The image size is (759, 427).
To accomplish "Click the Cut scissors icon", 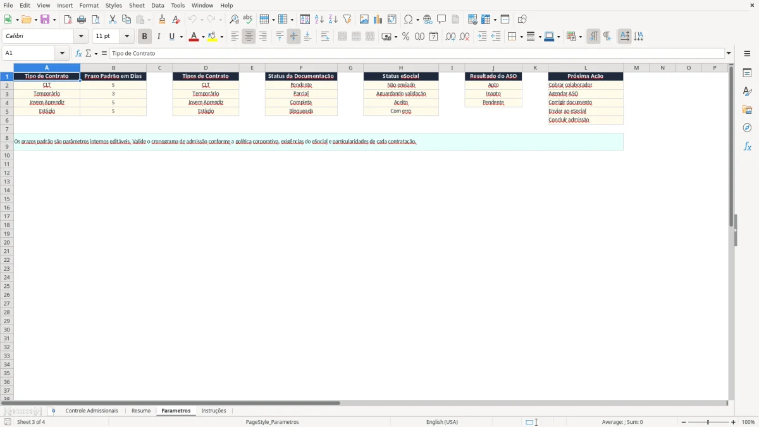I will pyautogui.click(x=113, y=20).
